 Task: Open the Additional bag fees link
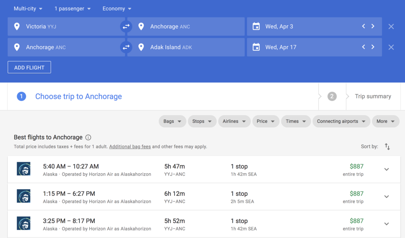point(130,146)
